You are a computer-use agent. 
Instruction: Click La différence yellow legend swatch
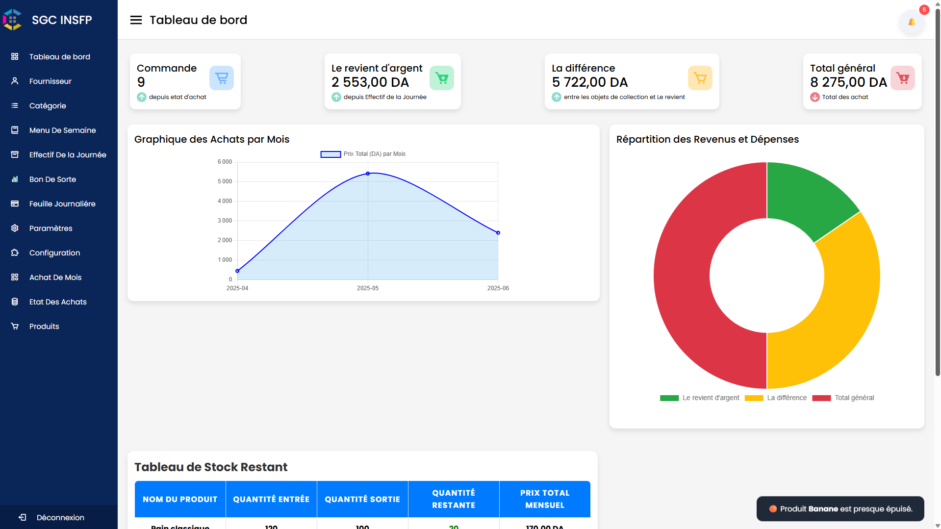754,398
